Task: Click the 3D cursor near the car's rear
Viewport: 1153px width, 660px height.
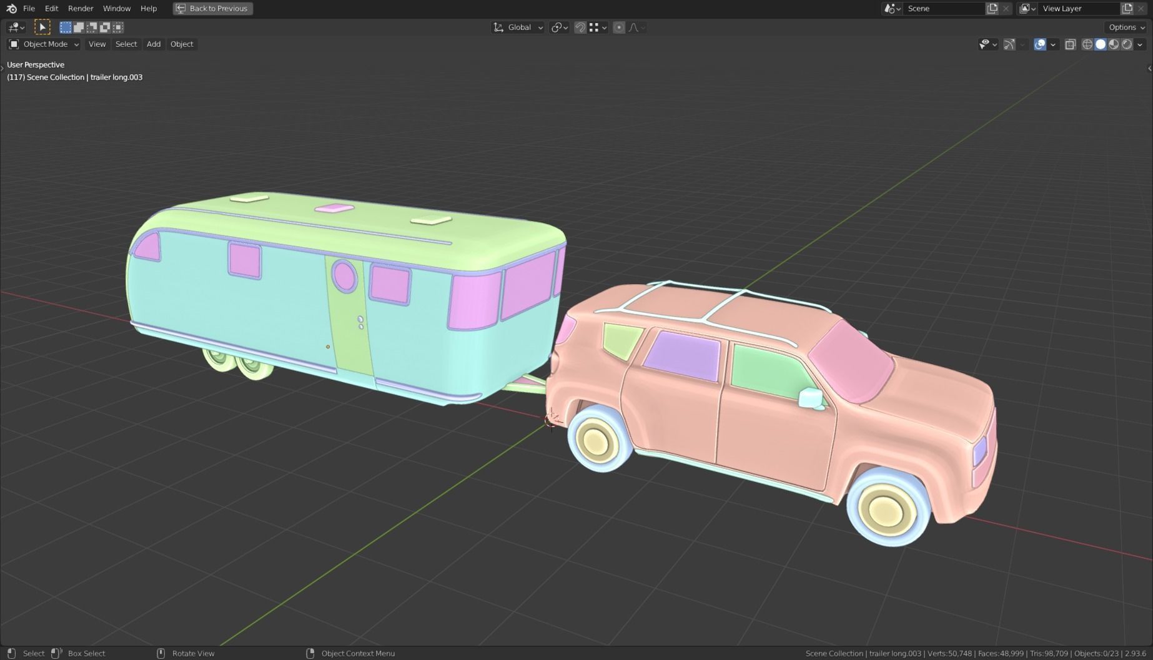Action: pos(550,420)
